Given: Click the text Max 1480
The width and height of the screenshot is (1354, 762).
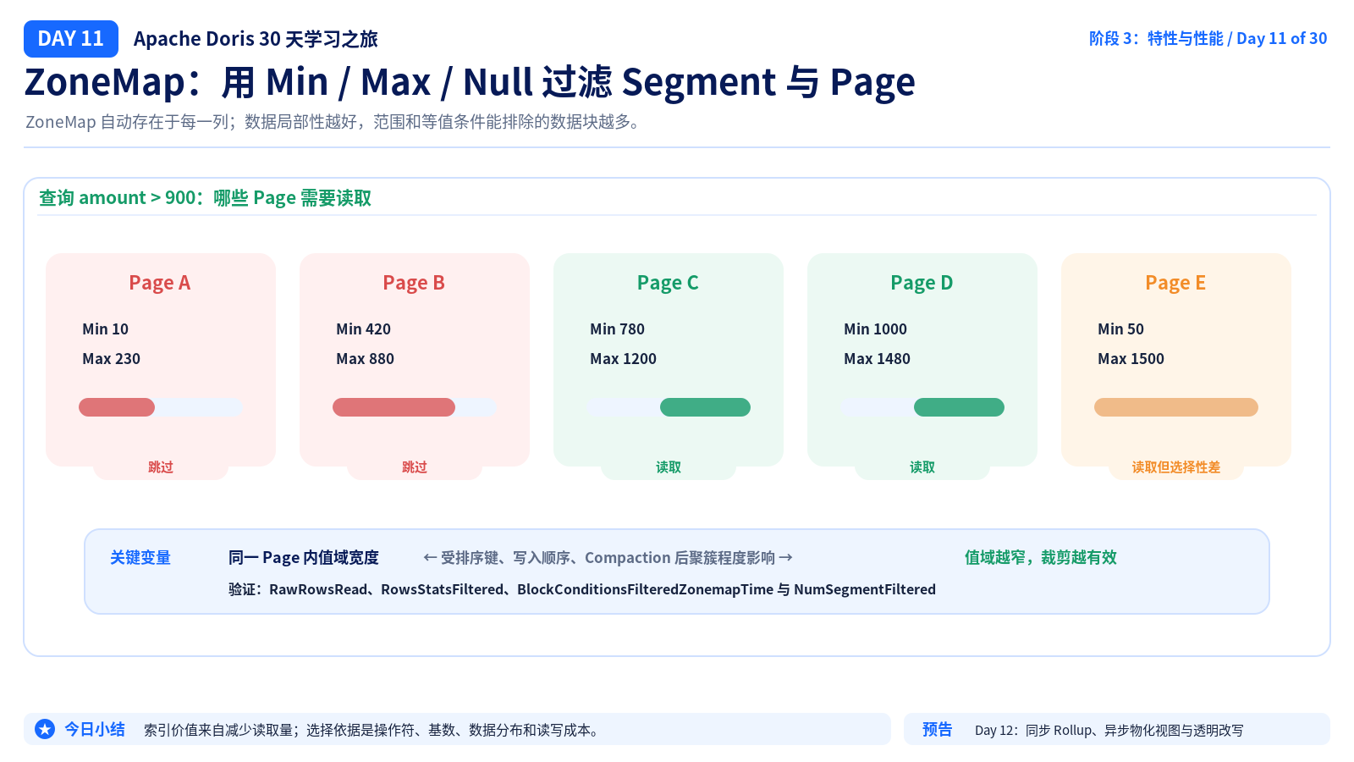Looking at the screenshot, I should pos(878,359).
